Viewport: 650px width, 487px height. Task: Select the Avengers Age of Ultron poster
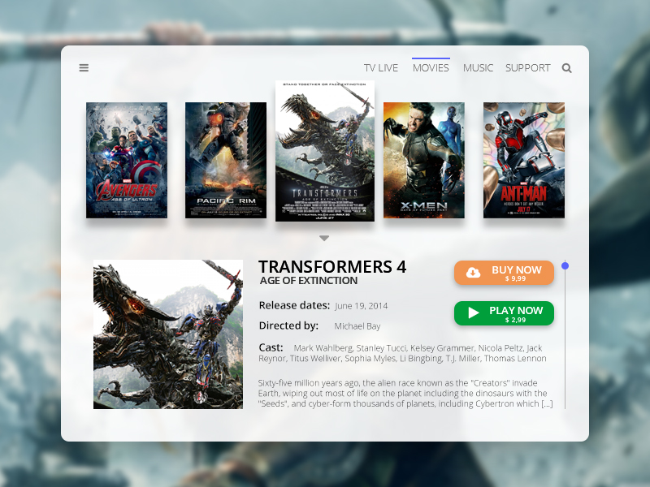(x=127, y=160)
